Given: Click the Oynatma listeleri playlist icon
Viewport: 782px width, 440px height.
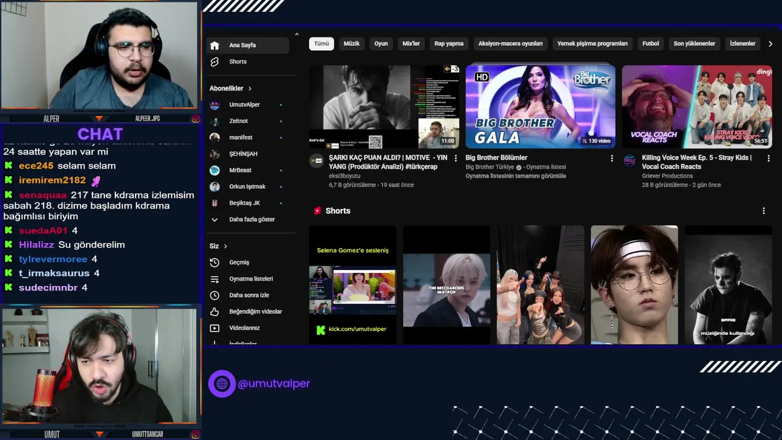Looking at the screenshot, I should 214,279.
